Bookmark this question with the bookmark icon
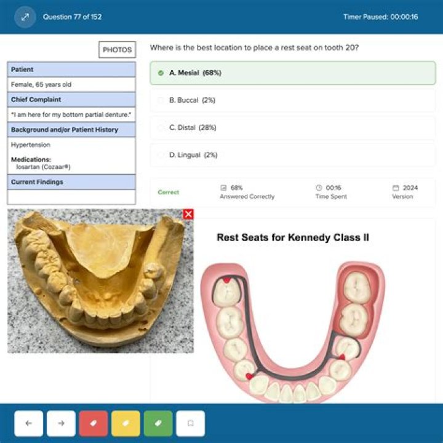 click(x=190, y=423)
